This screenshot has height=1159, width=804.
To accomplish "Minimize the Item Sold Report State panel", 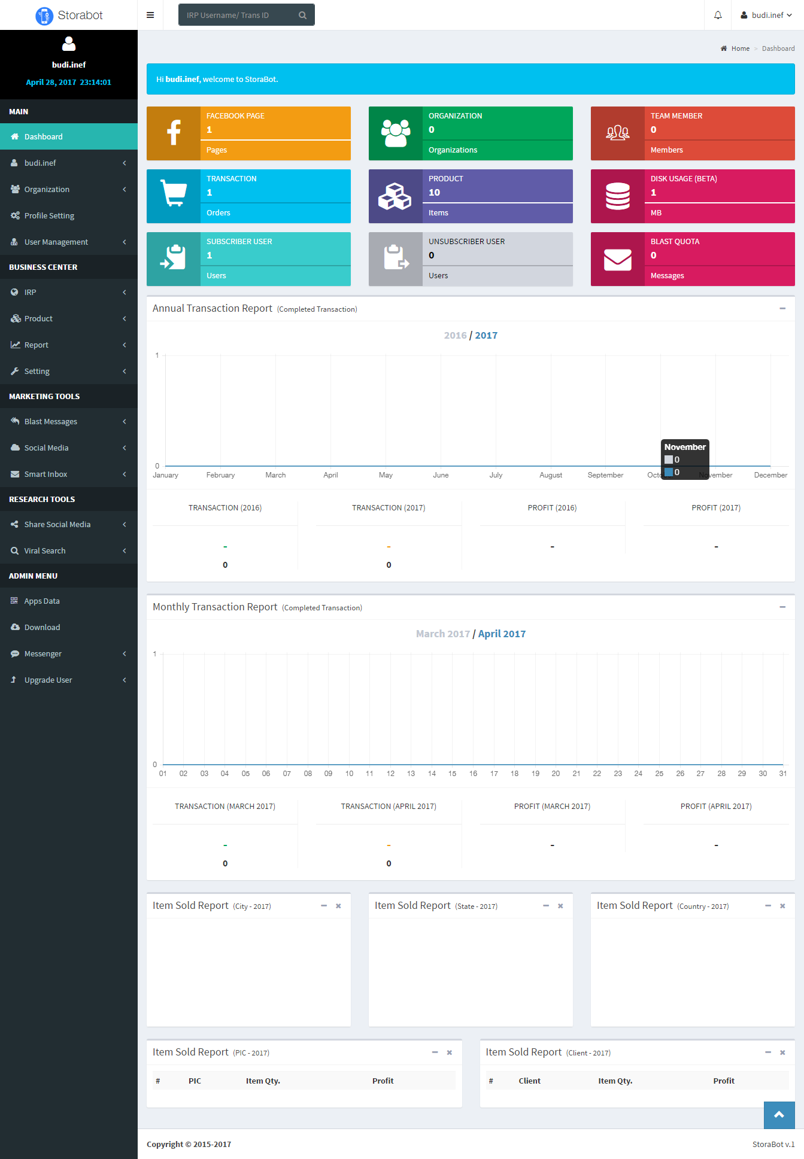I will (x=546, y=906).
